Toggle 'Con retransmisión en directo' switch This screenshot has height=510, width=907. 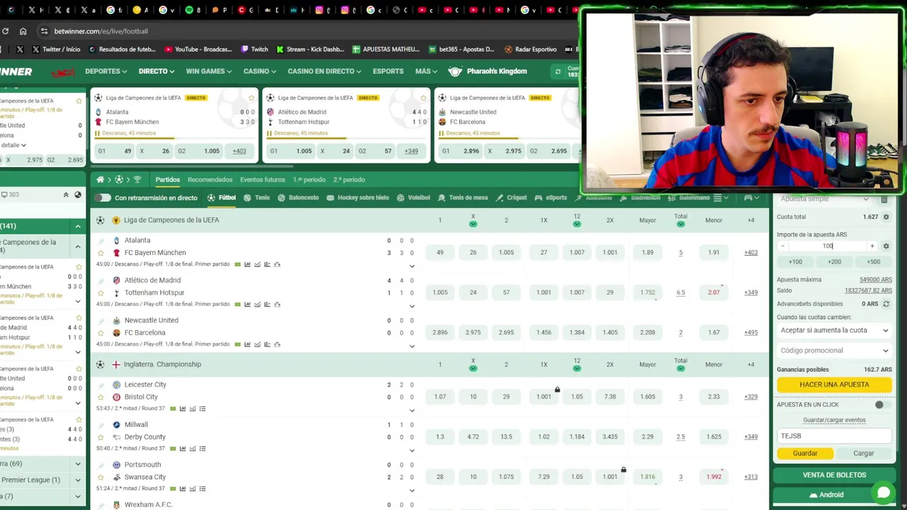tap(103, 198)
